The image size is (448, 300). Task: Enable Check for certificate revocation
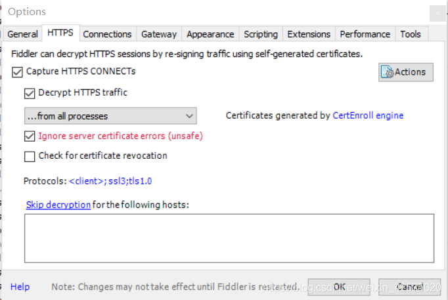pyautogui.click(x=30, y=156)
